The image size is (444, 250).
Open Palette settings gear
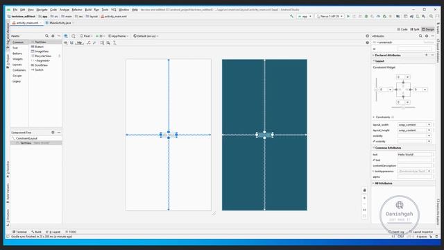(53, 36)
